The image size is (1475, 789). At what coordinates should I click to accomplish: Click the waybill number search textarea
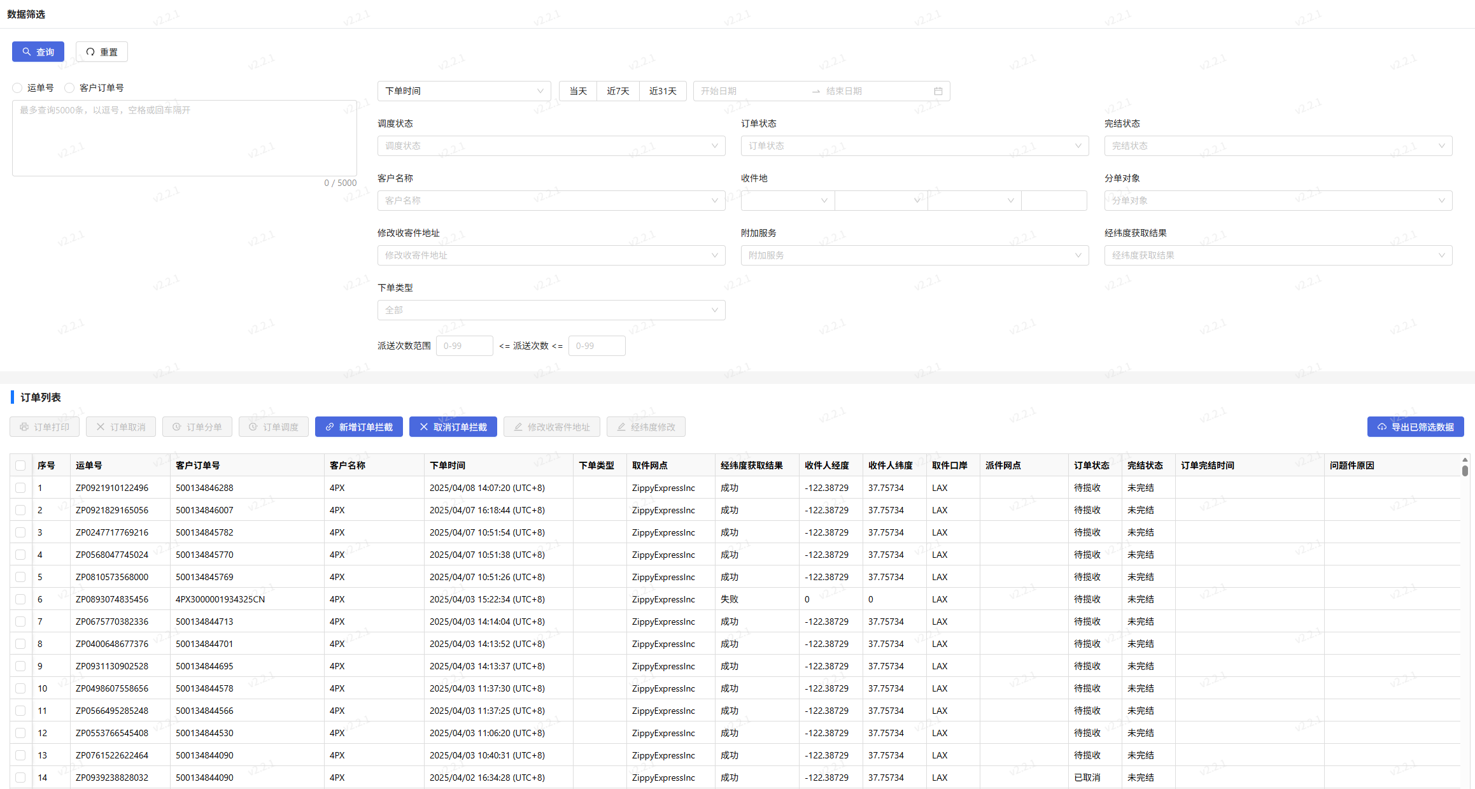tap(184, 138)
